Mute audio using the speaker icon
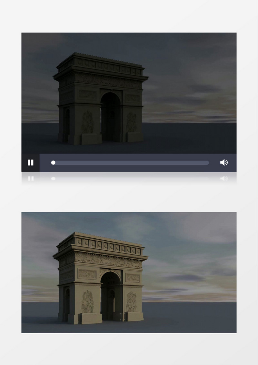Viewport: 258px width, 365px height. click(x=224, y=162)
